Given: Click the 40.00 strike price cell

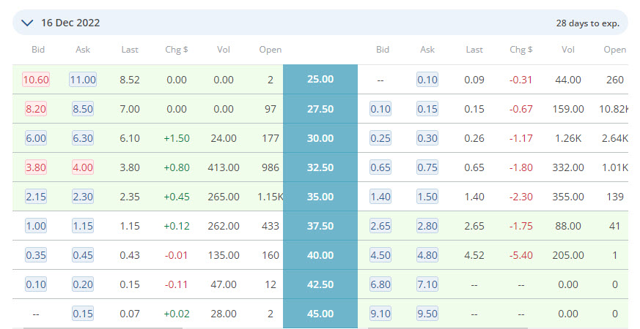Looking at the screenshot, I should coord(320,255).
